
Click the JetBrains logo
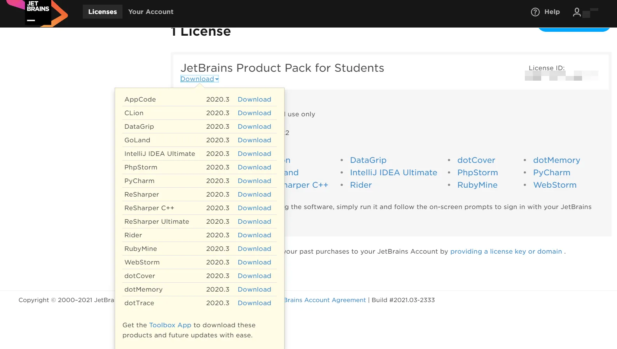pyautogui.click(x=38, y=13)
